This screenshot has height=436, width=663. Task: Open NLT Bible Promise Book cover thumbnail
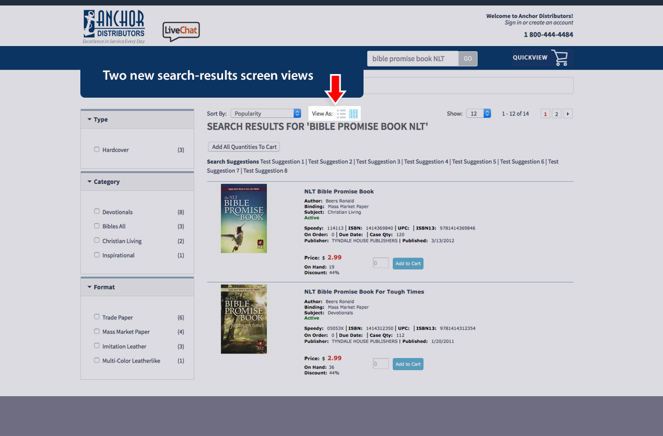pyautogui.click(x=244, y=218)
